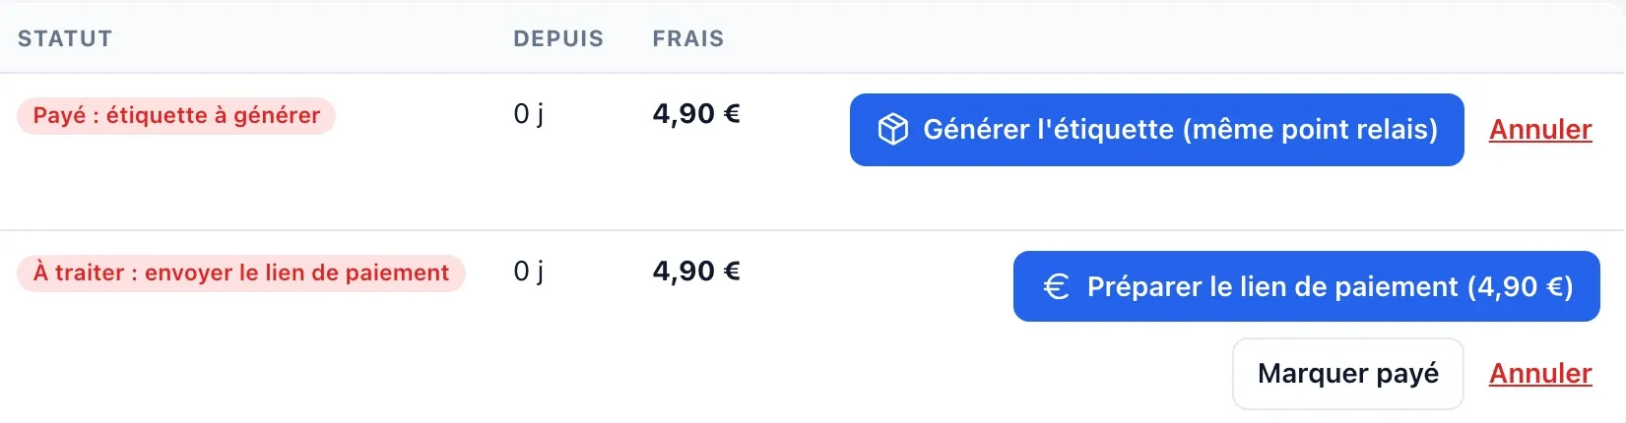
Task: Select the 'Payé : étiquette à générer' status badge
Action: tap(176, 115)
